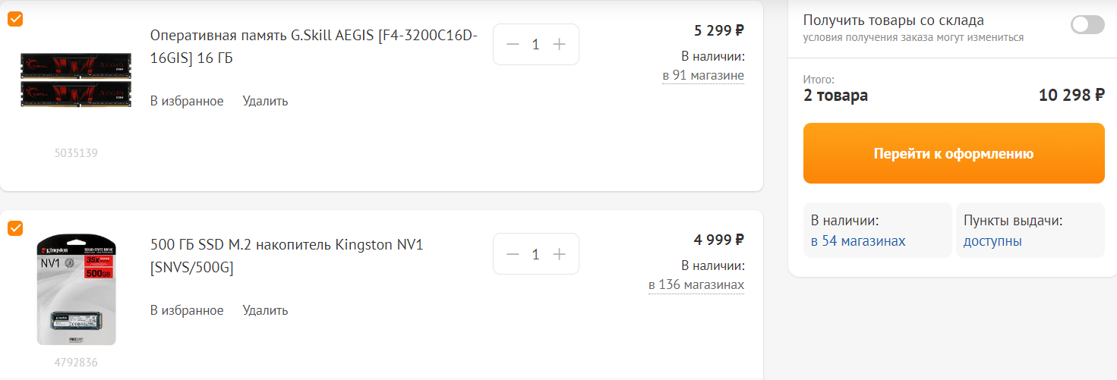The width and height of the screenshot is (1117, 380).
Task: Open order availability 'в 54 магазинах'
Action: coord(858,241)
